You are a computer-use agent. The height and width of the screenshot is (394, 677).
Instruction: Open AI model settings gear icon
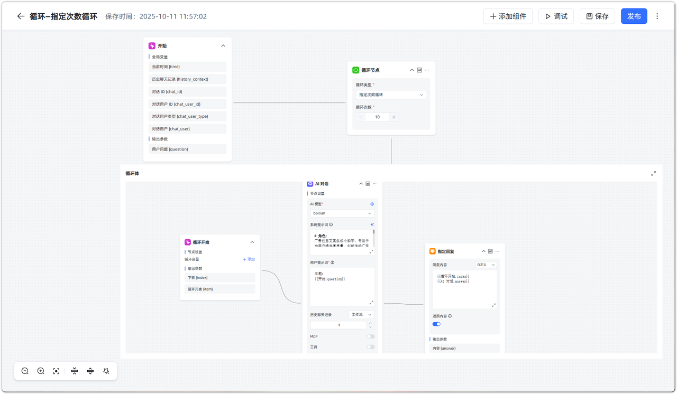[372, 204]
